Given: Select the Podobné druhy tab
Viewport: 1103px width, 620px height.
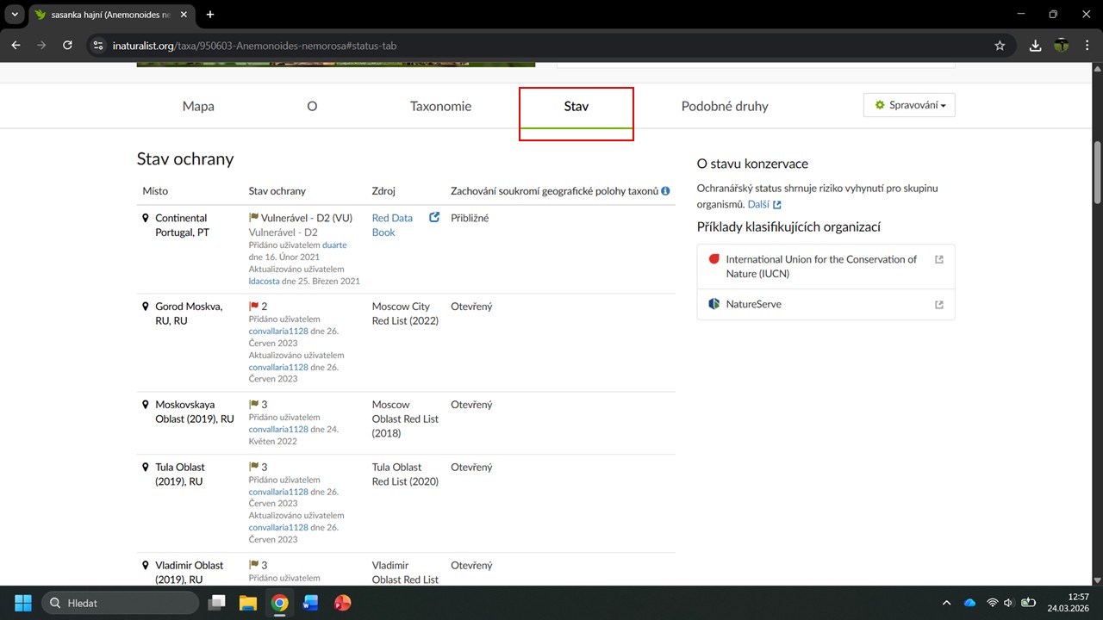Looking at the screenshot, I should [x=724, y=107].
